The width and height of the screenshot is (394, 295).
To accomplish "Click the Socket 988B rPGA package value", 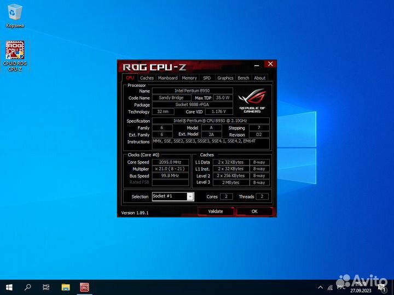I will 192,104.
